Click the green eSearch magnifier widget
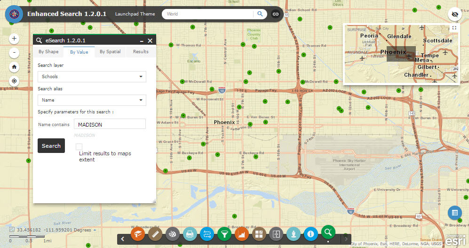469x248 pixels. (328, 232)
